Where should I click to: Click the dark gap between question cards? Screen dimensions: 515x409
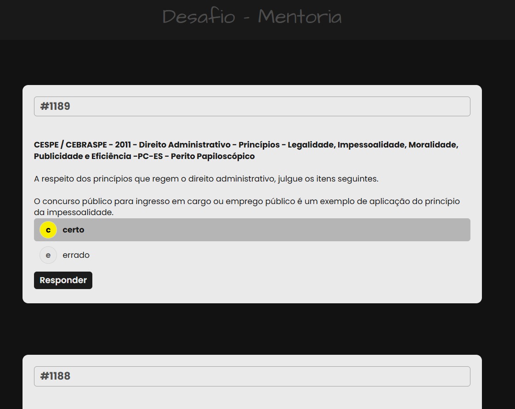[x=252, y=329]
